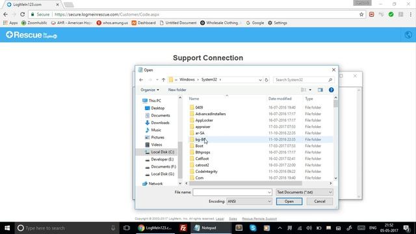Image resolution: width=416 pixels, height=234 pixels.
Task: Create a New folder
Action: (x=177, y=90)
